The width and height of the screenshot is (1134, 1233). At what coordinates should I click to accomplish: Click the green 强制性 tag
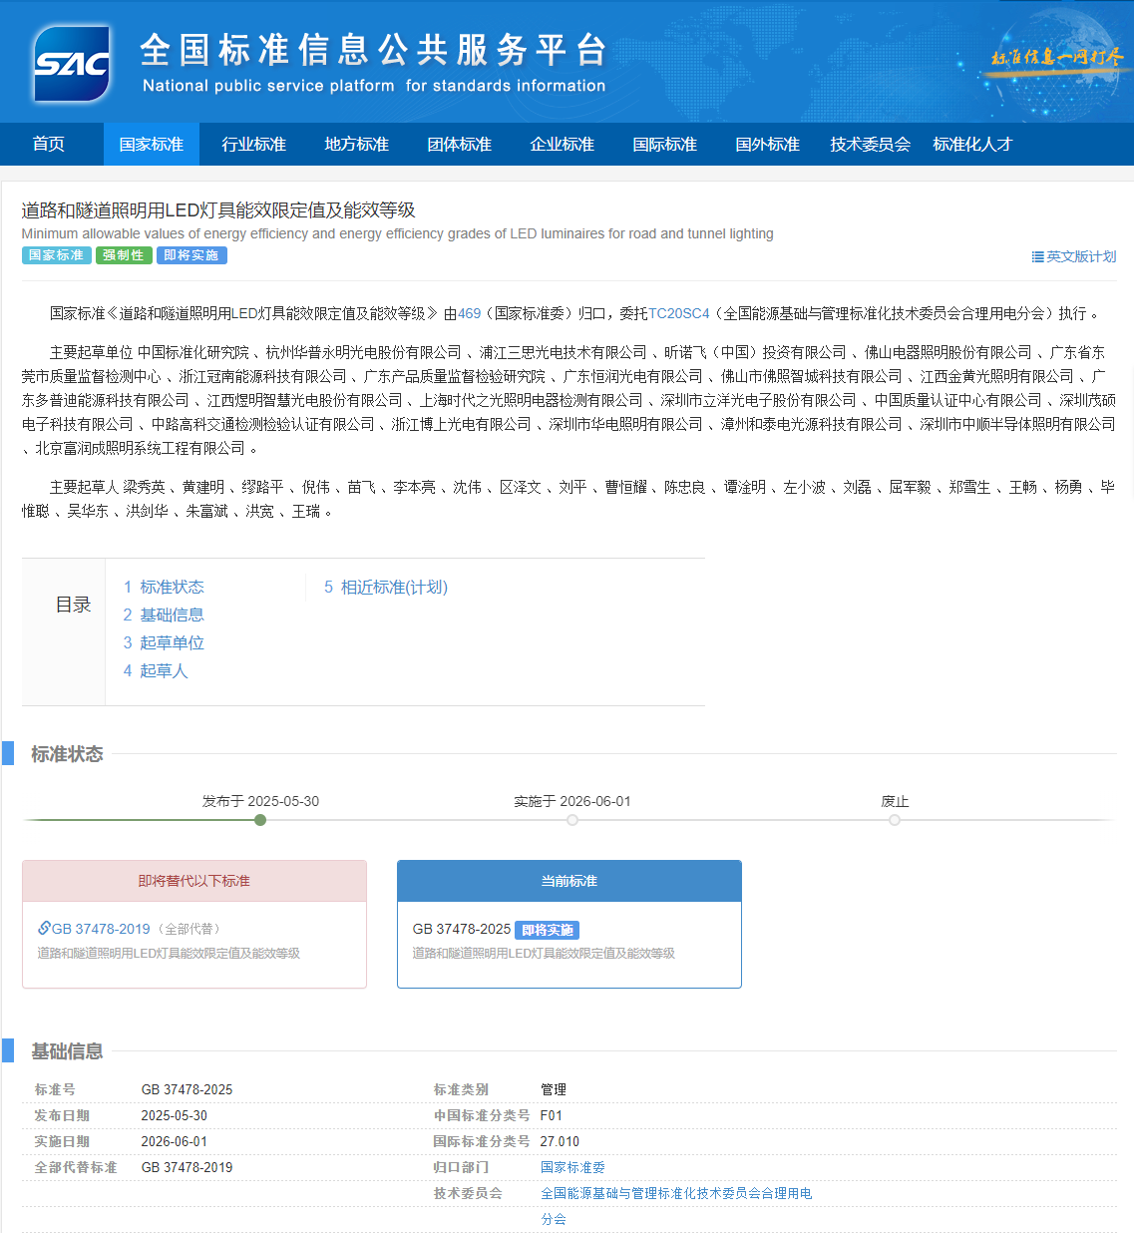tap(124, 255)
